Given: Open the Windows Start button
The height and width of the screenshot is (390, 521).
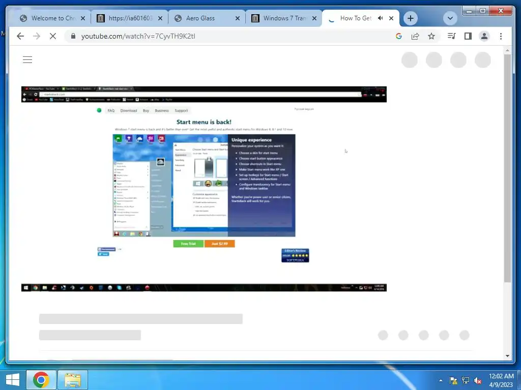Looking at the screenshot, I should point(12,380).
